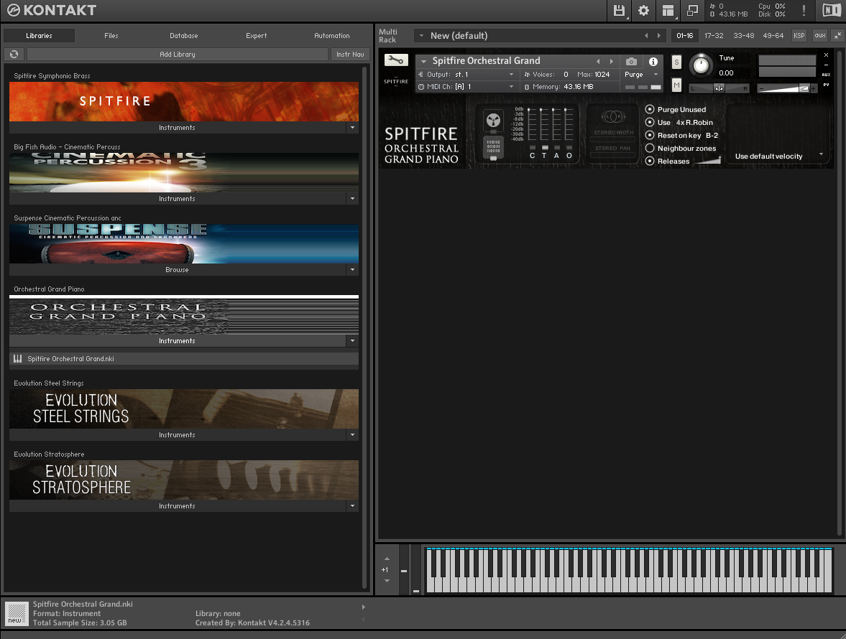Remove the instrument with the X icon
Screen dimensions: 846x639
coord(826,55)
